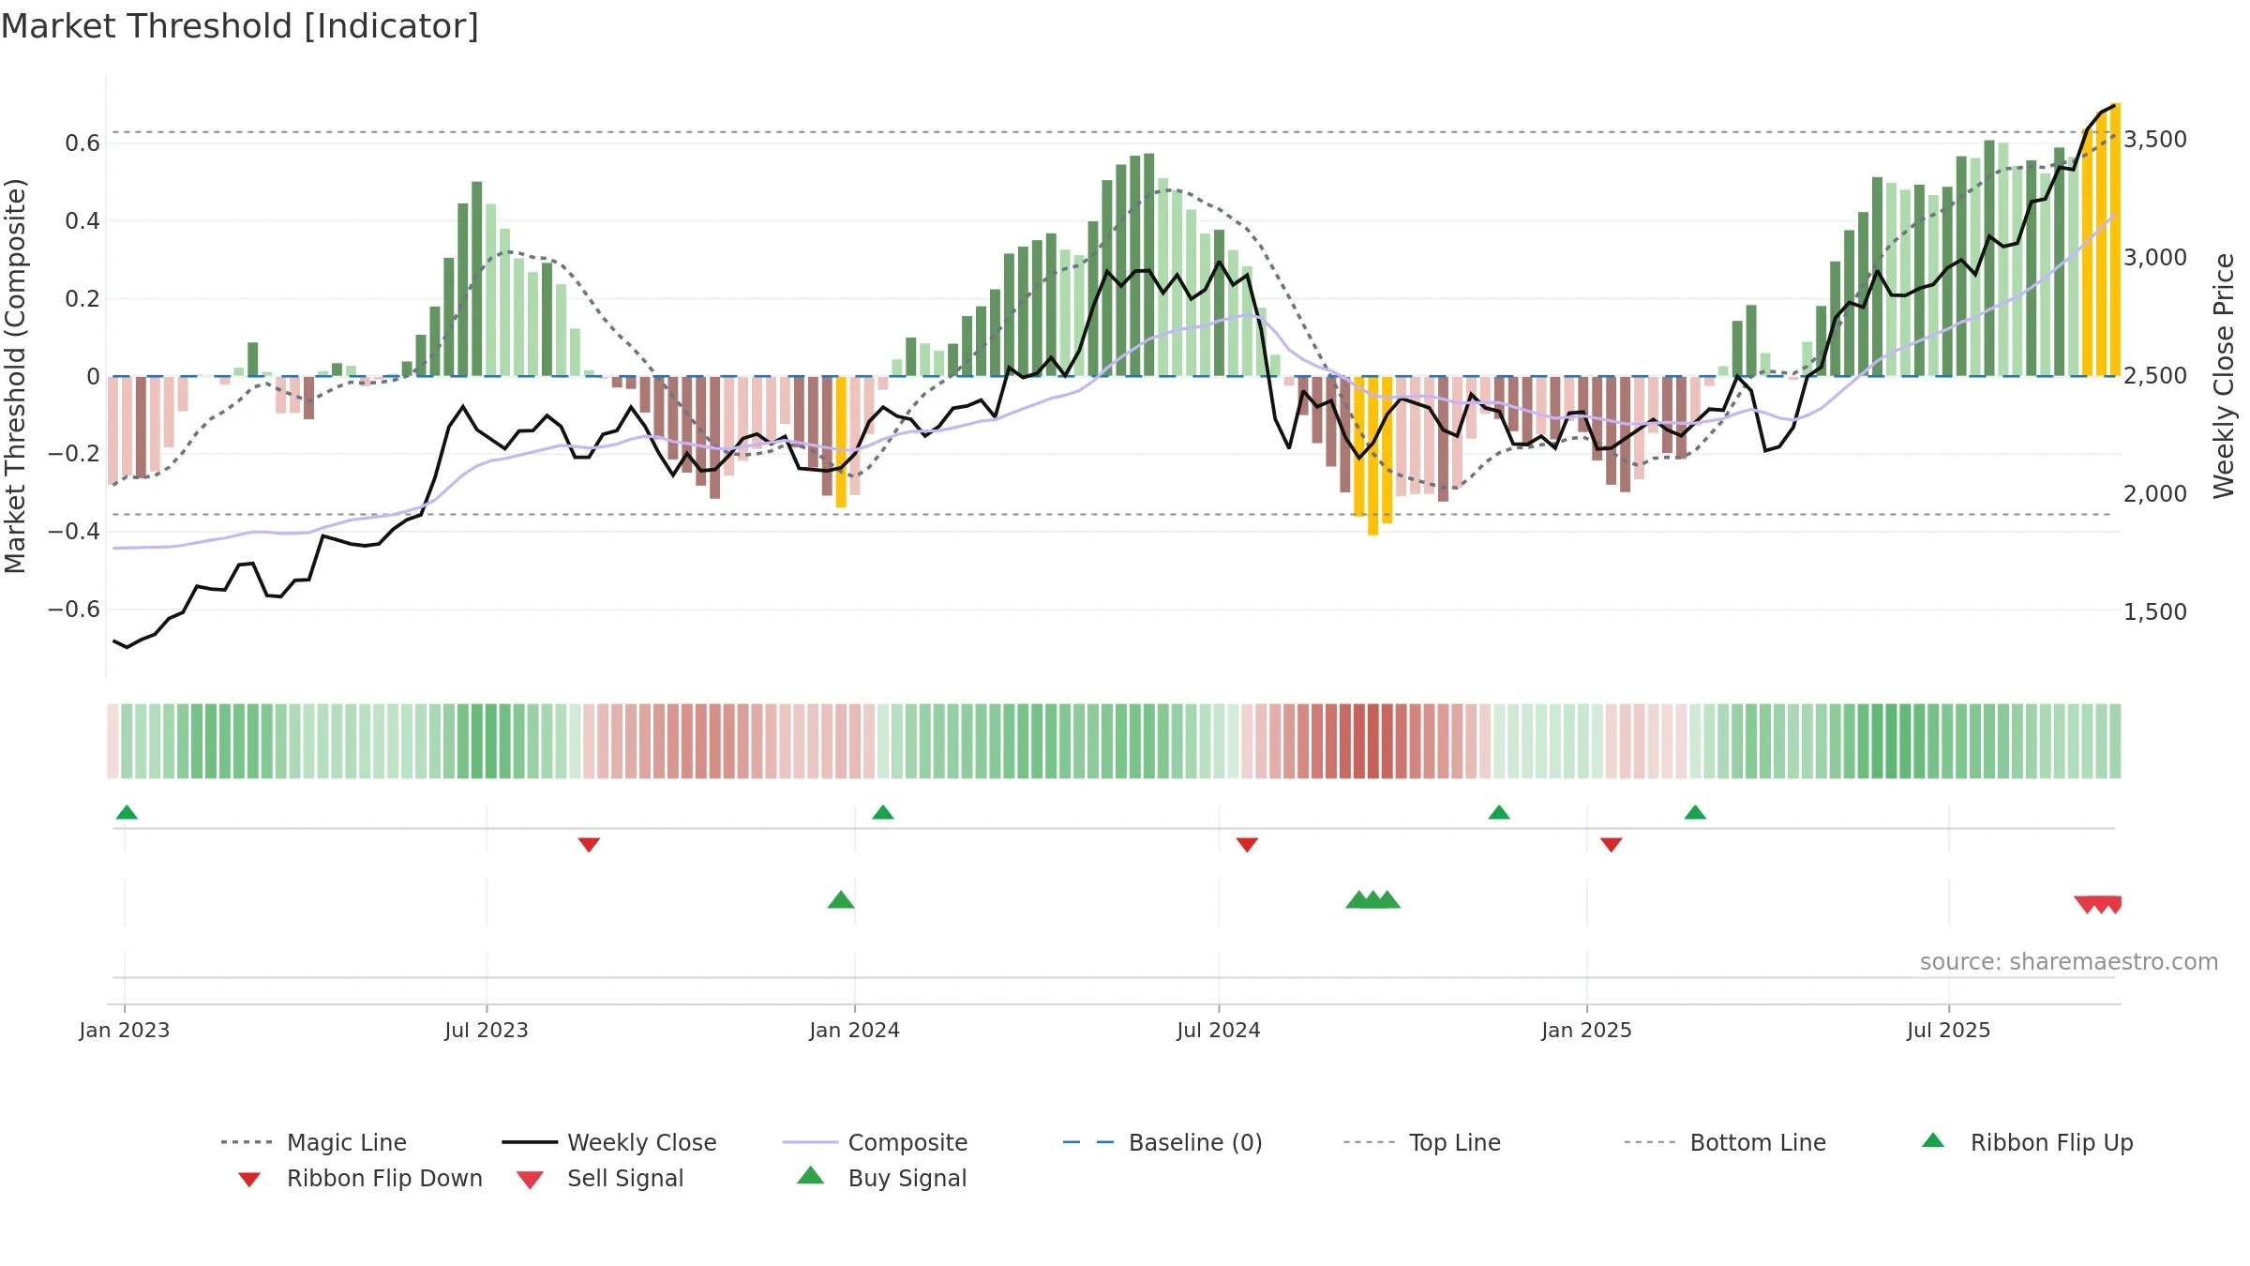The width and height of the screenshot is (2250, 1266).
Task: Click the Ribbon Flip Up marker in early 2025
Action: pyautogui.click(x=1695, y=812)
